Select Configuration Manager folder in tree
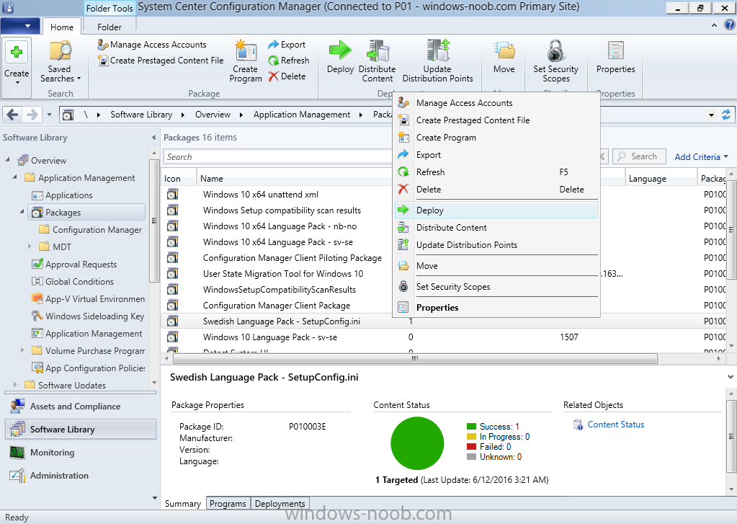This screenshot has width=737, height=524. (x=97, y=229)
